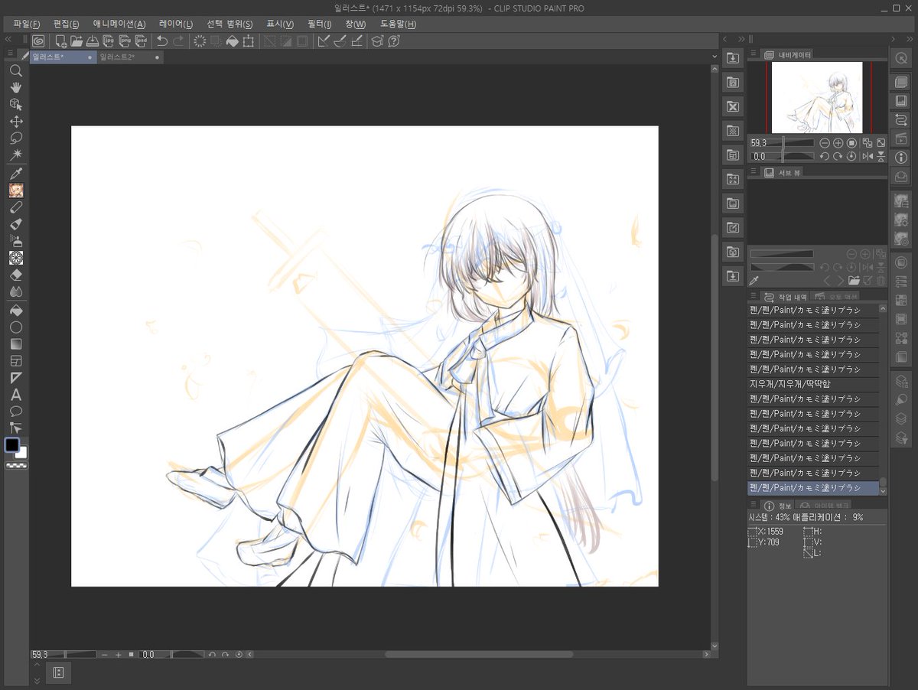Select the Auto select magic wand tool
The width and height of the screenshot is (918, 690).
coord(15,155)
